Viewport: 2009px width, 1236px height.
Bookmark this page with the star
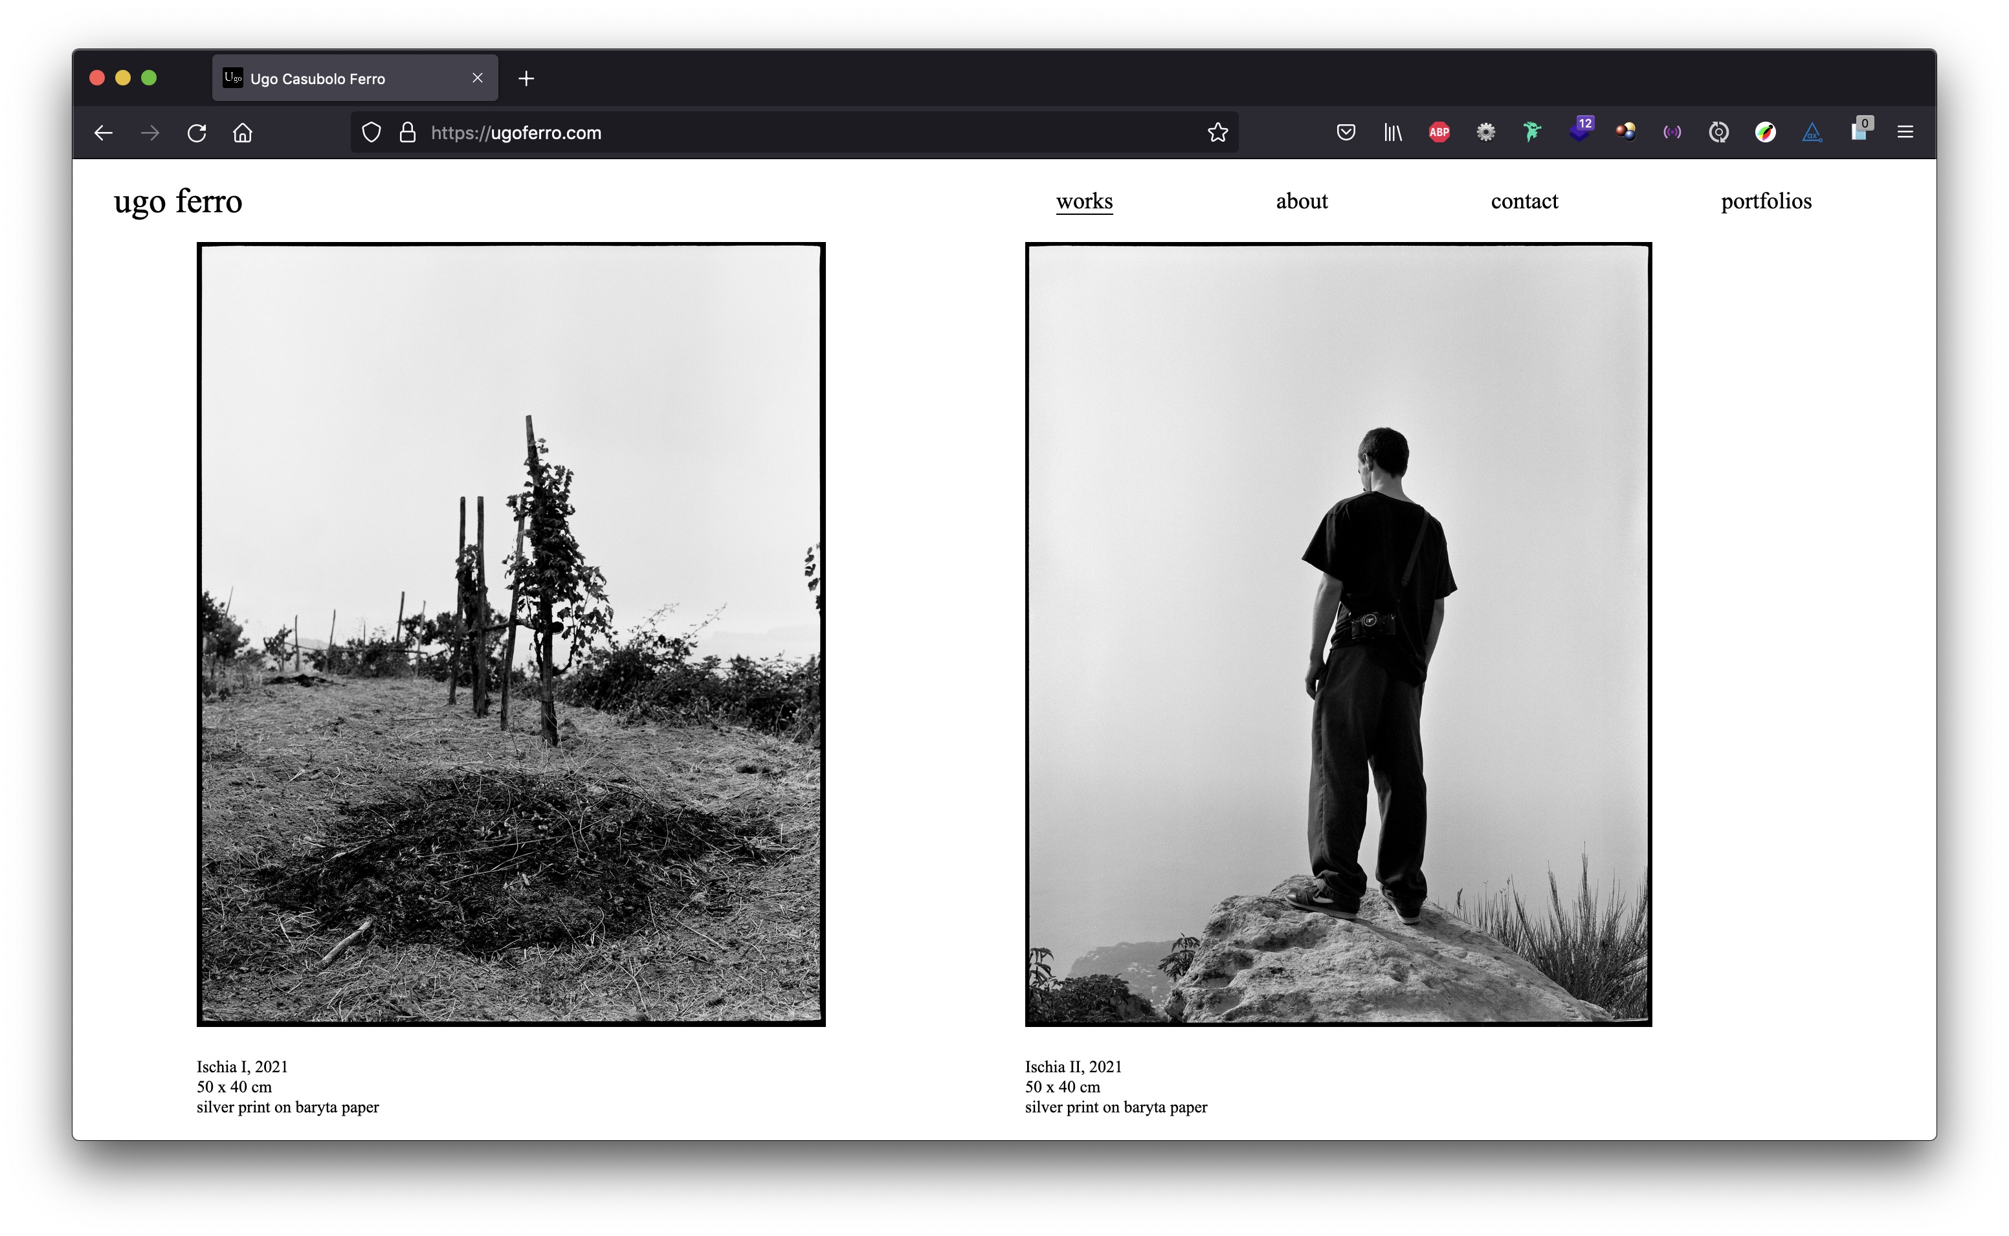[x=1217, y=133]
